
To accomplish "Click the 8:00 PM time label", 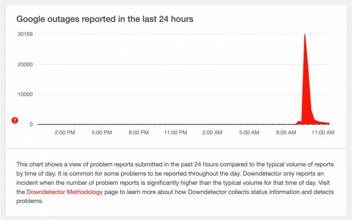I will tap(138, 133).
